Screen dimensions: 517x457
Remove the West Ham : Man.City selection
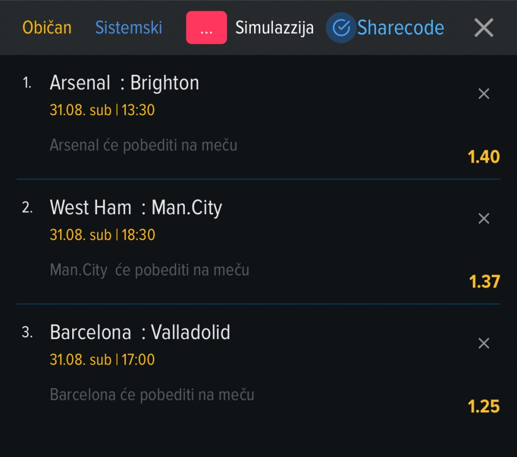484,219
